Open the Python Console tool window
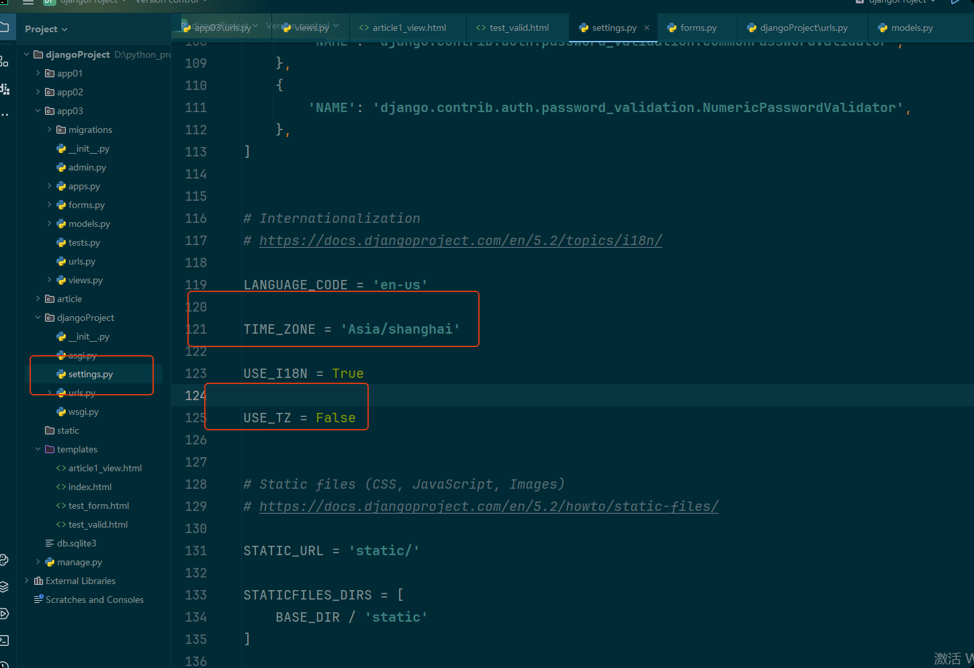 point(4,560)
